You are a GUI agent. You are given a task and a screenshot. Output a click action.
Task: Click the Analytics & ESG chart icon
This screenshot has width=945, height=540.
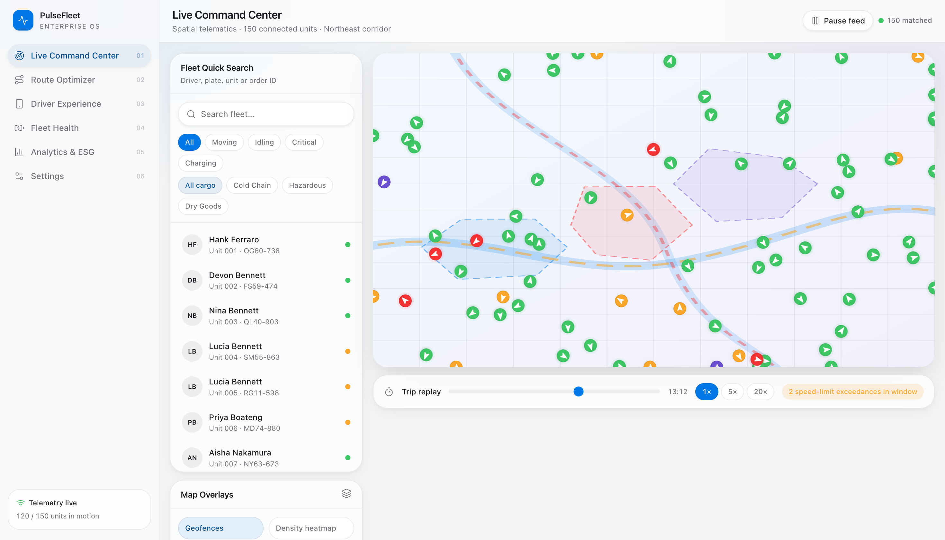(19, 152)
